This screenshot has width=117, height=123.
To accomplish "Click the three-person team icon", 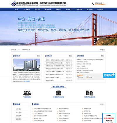I will pyautogui.click(x=27, y=93).
